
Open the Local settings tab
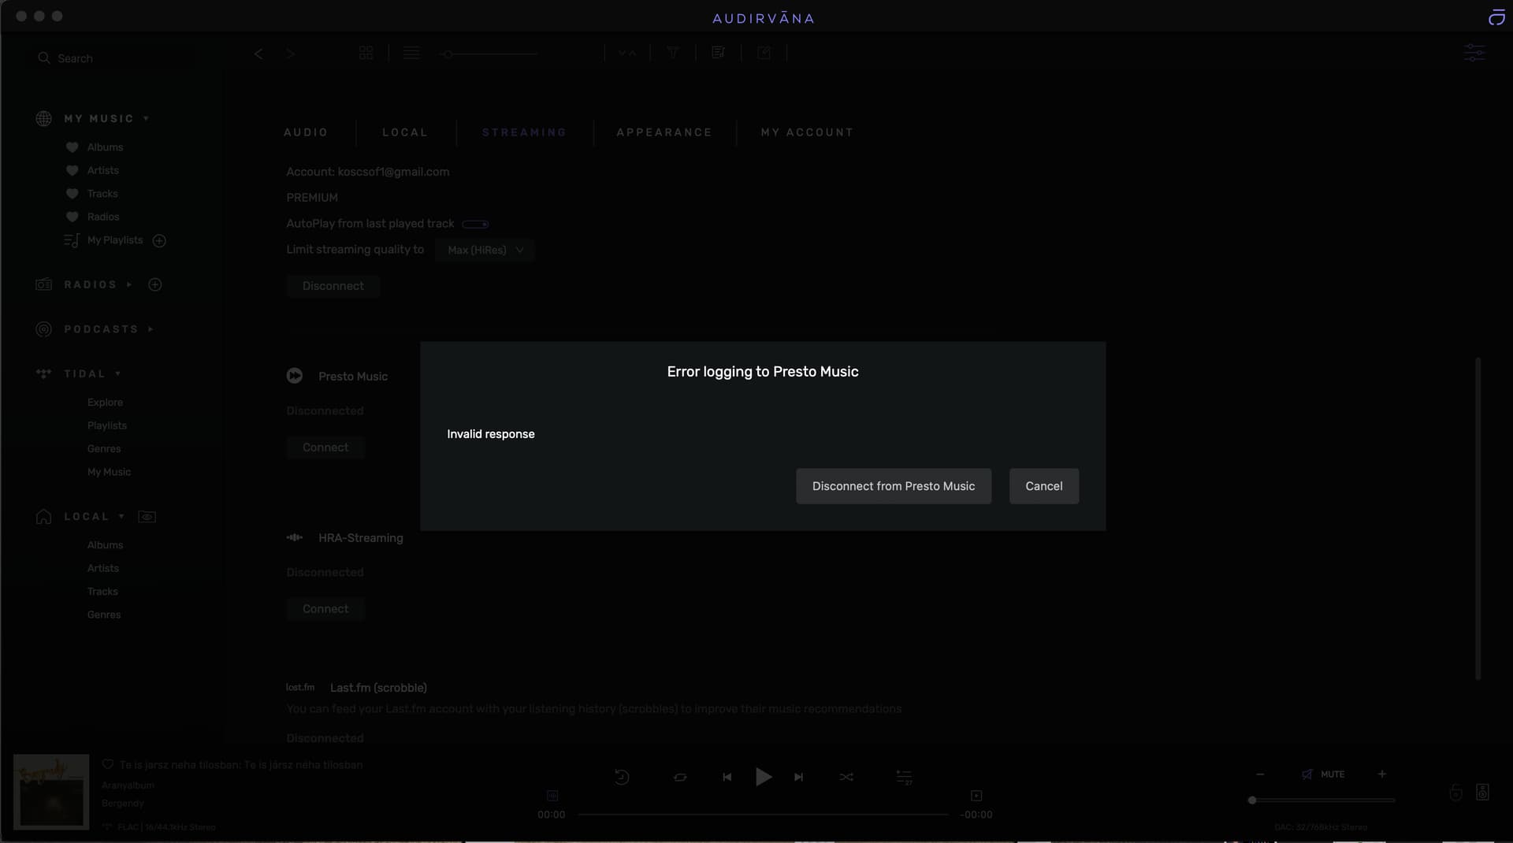pos(405,132)
